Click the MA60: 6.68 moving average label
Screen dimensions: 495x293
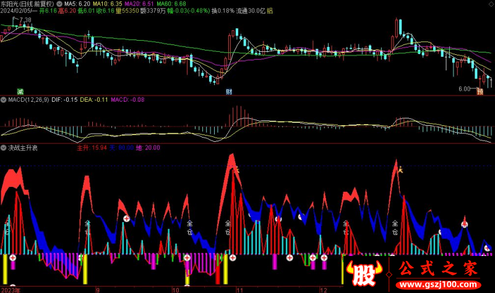[171, 4]
